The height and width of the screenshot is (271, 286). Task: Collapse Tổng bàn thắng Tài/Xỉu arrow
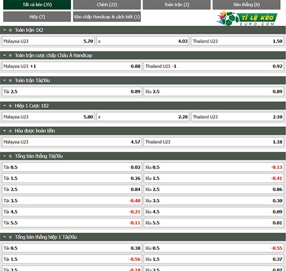point(5,156)
